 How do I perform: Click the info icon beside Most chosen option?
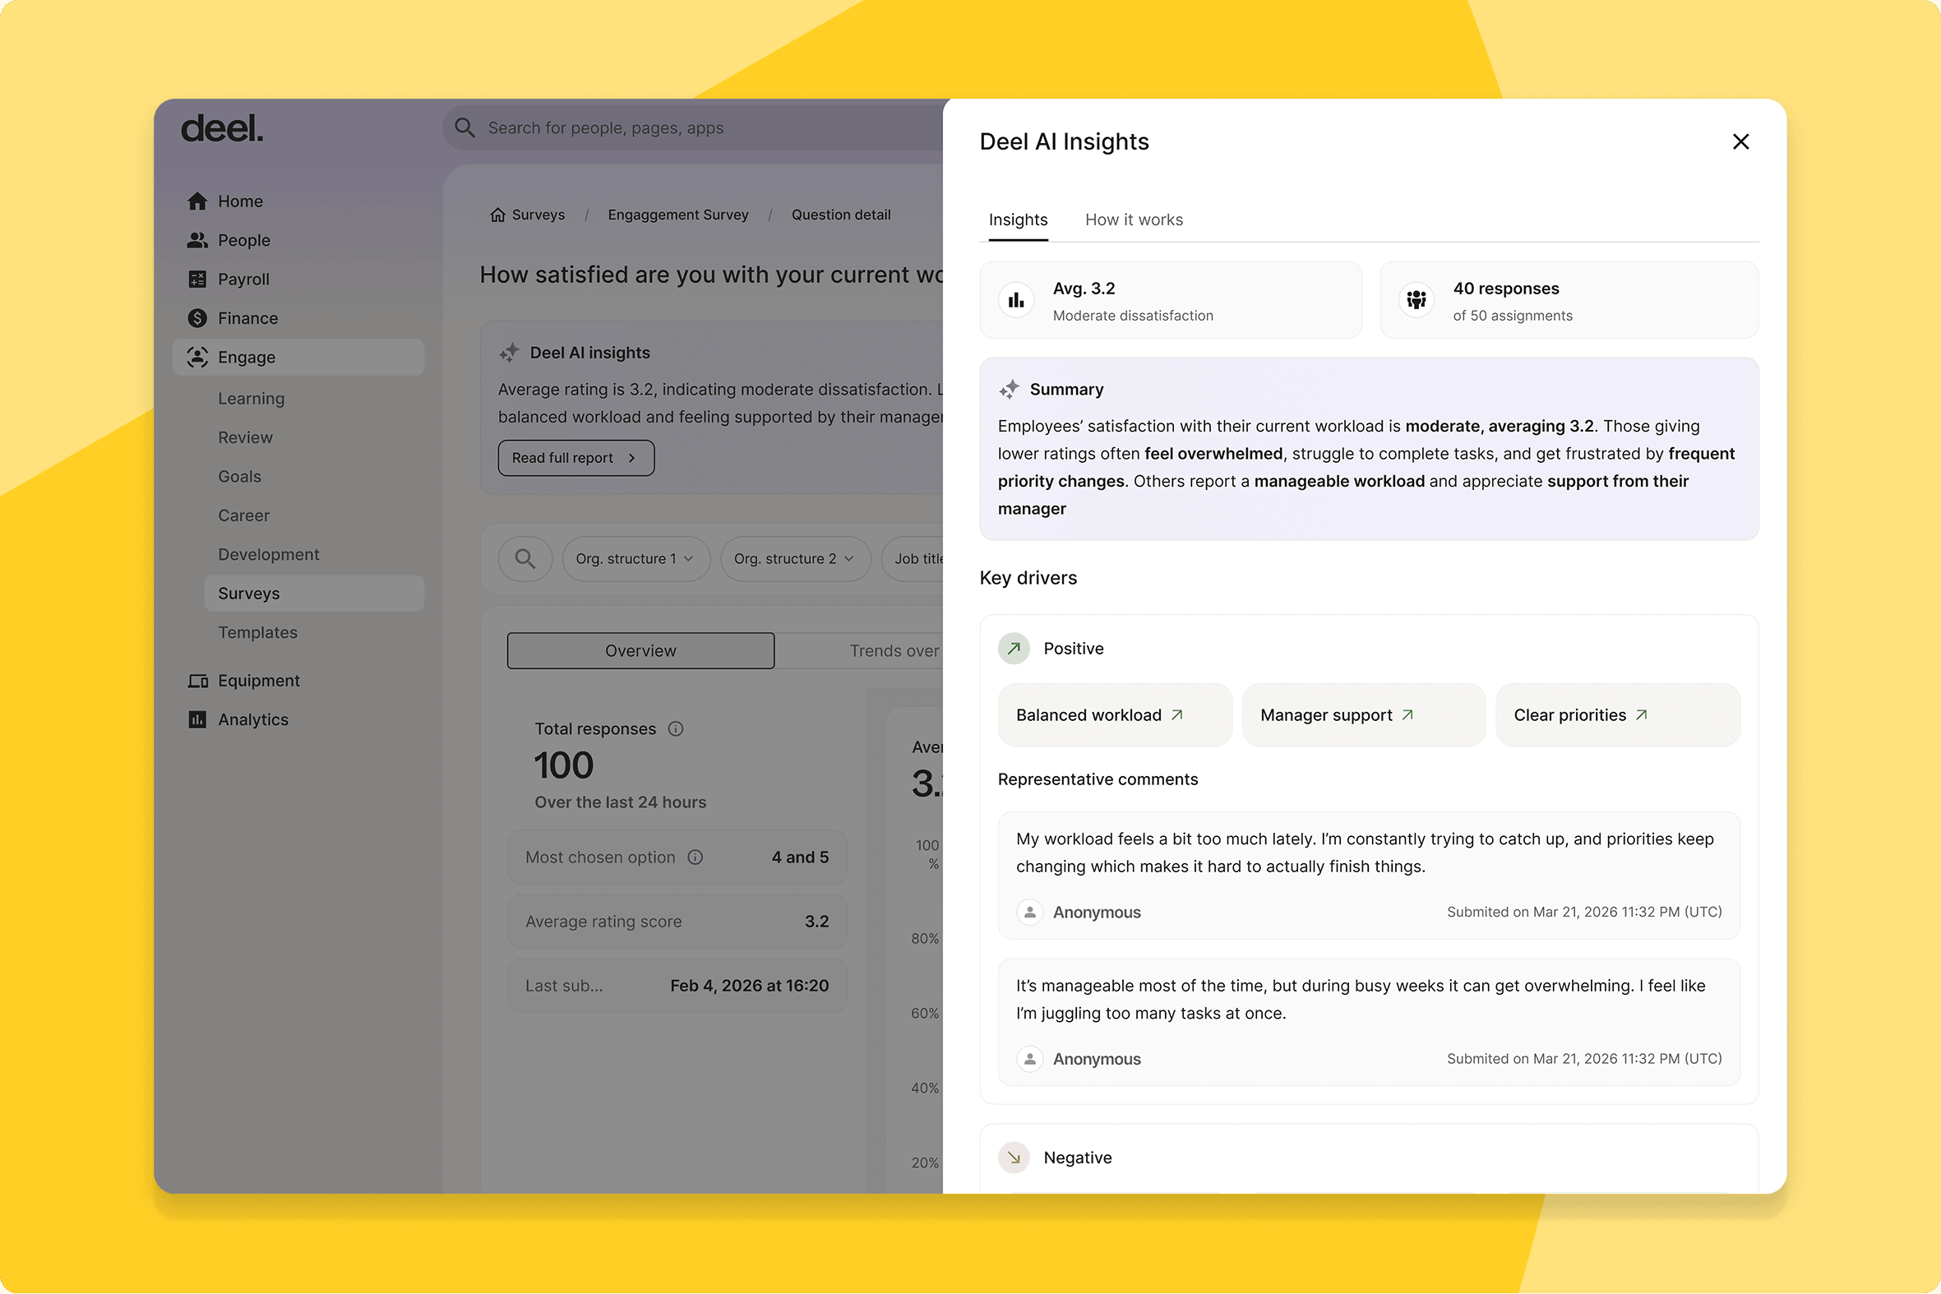[695, 857]
